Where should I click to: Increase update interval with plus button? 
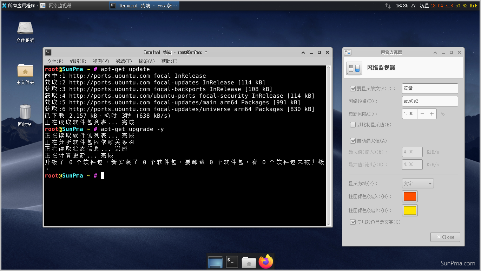pos(432,114)
